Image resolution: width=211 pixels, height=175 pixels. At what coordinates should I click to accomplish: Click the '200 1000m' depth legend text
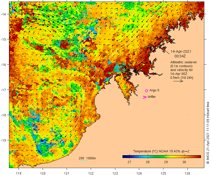(x=87, y=158)
